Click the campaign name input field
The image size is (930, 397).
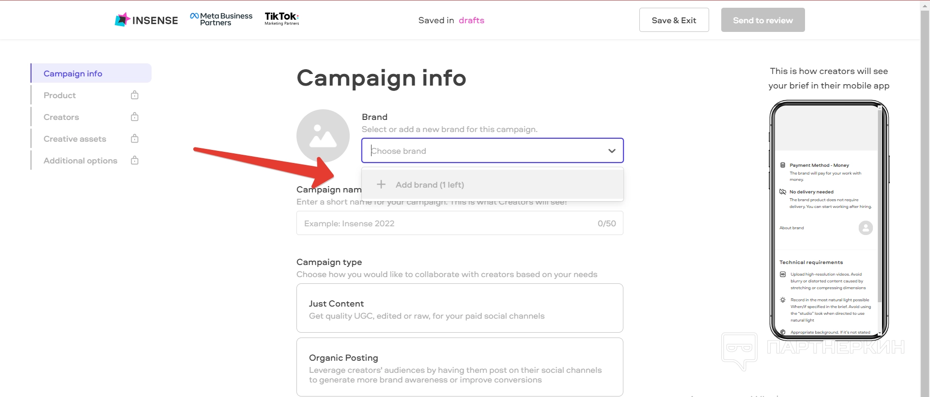pyautogui.click(x=446, y=223)
